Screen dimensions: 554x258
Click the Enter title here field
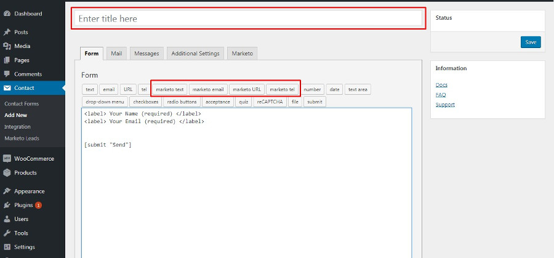coord(249,19)
